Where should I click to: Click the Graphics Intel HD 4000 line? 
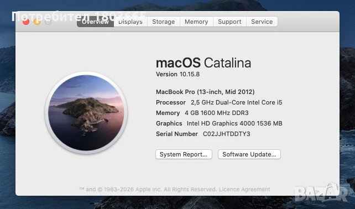click(219, 123)
